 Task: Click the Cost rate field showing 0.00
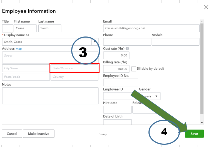coord(116,55)
